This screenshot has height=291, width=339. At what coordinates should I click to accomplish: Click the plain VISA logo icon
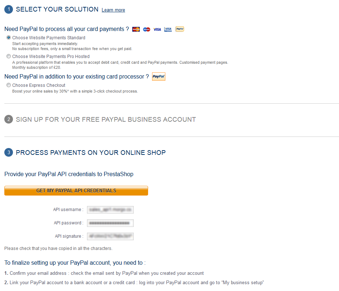(157, 29)
